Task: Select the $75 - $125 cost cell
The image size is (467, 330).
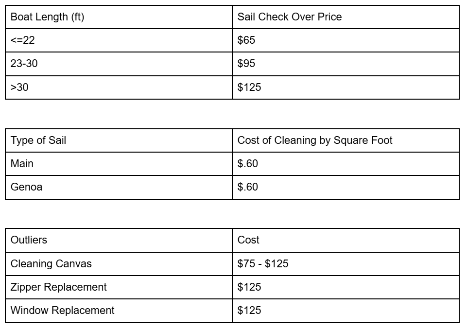Action: 346,264
